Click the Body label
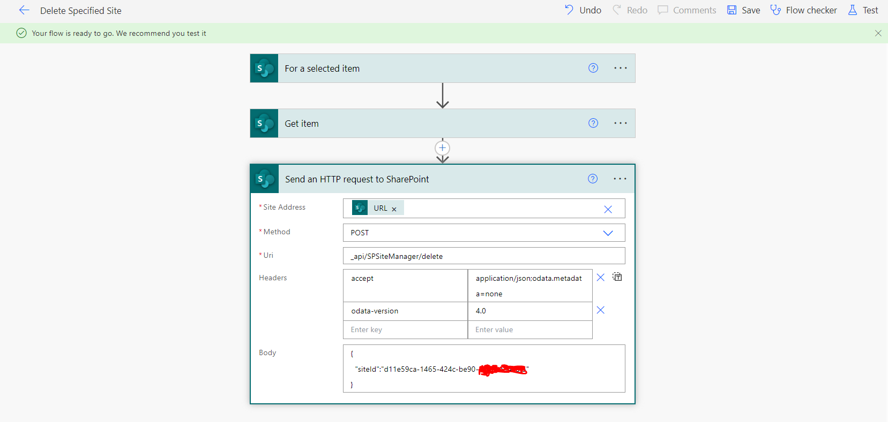 pyautogui.click(x=267, y=352)
